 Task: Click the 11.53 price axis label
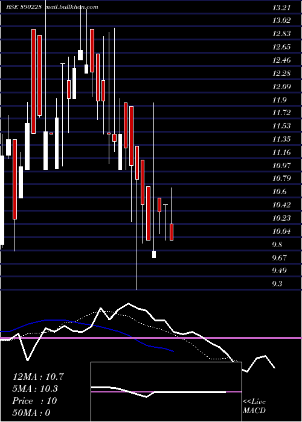[x=281, y=126]
